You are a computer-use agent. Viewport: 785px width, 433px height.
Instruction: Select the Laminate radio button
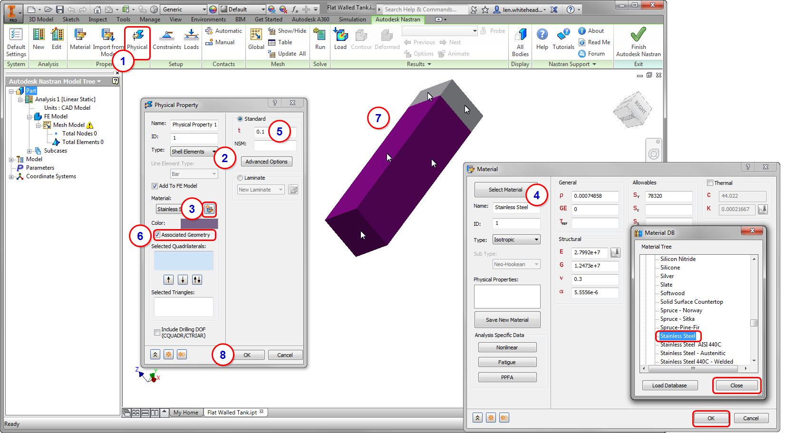[240, 178]
